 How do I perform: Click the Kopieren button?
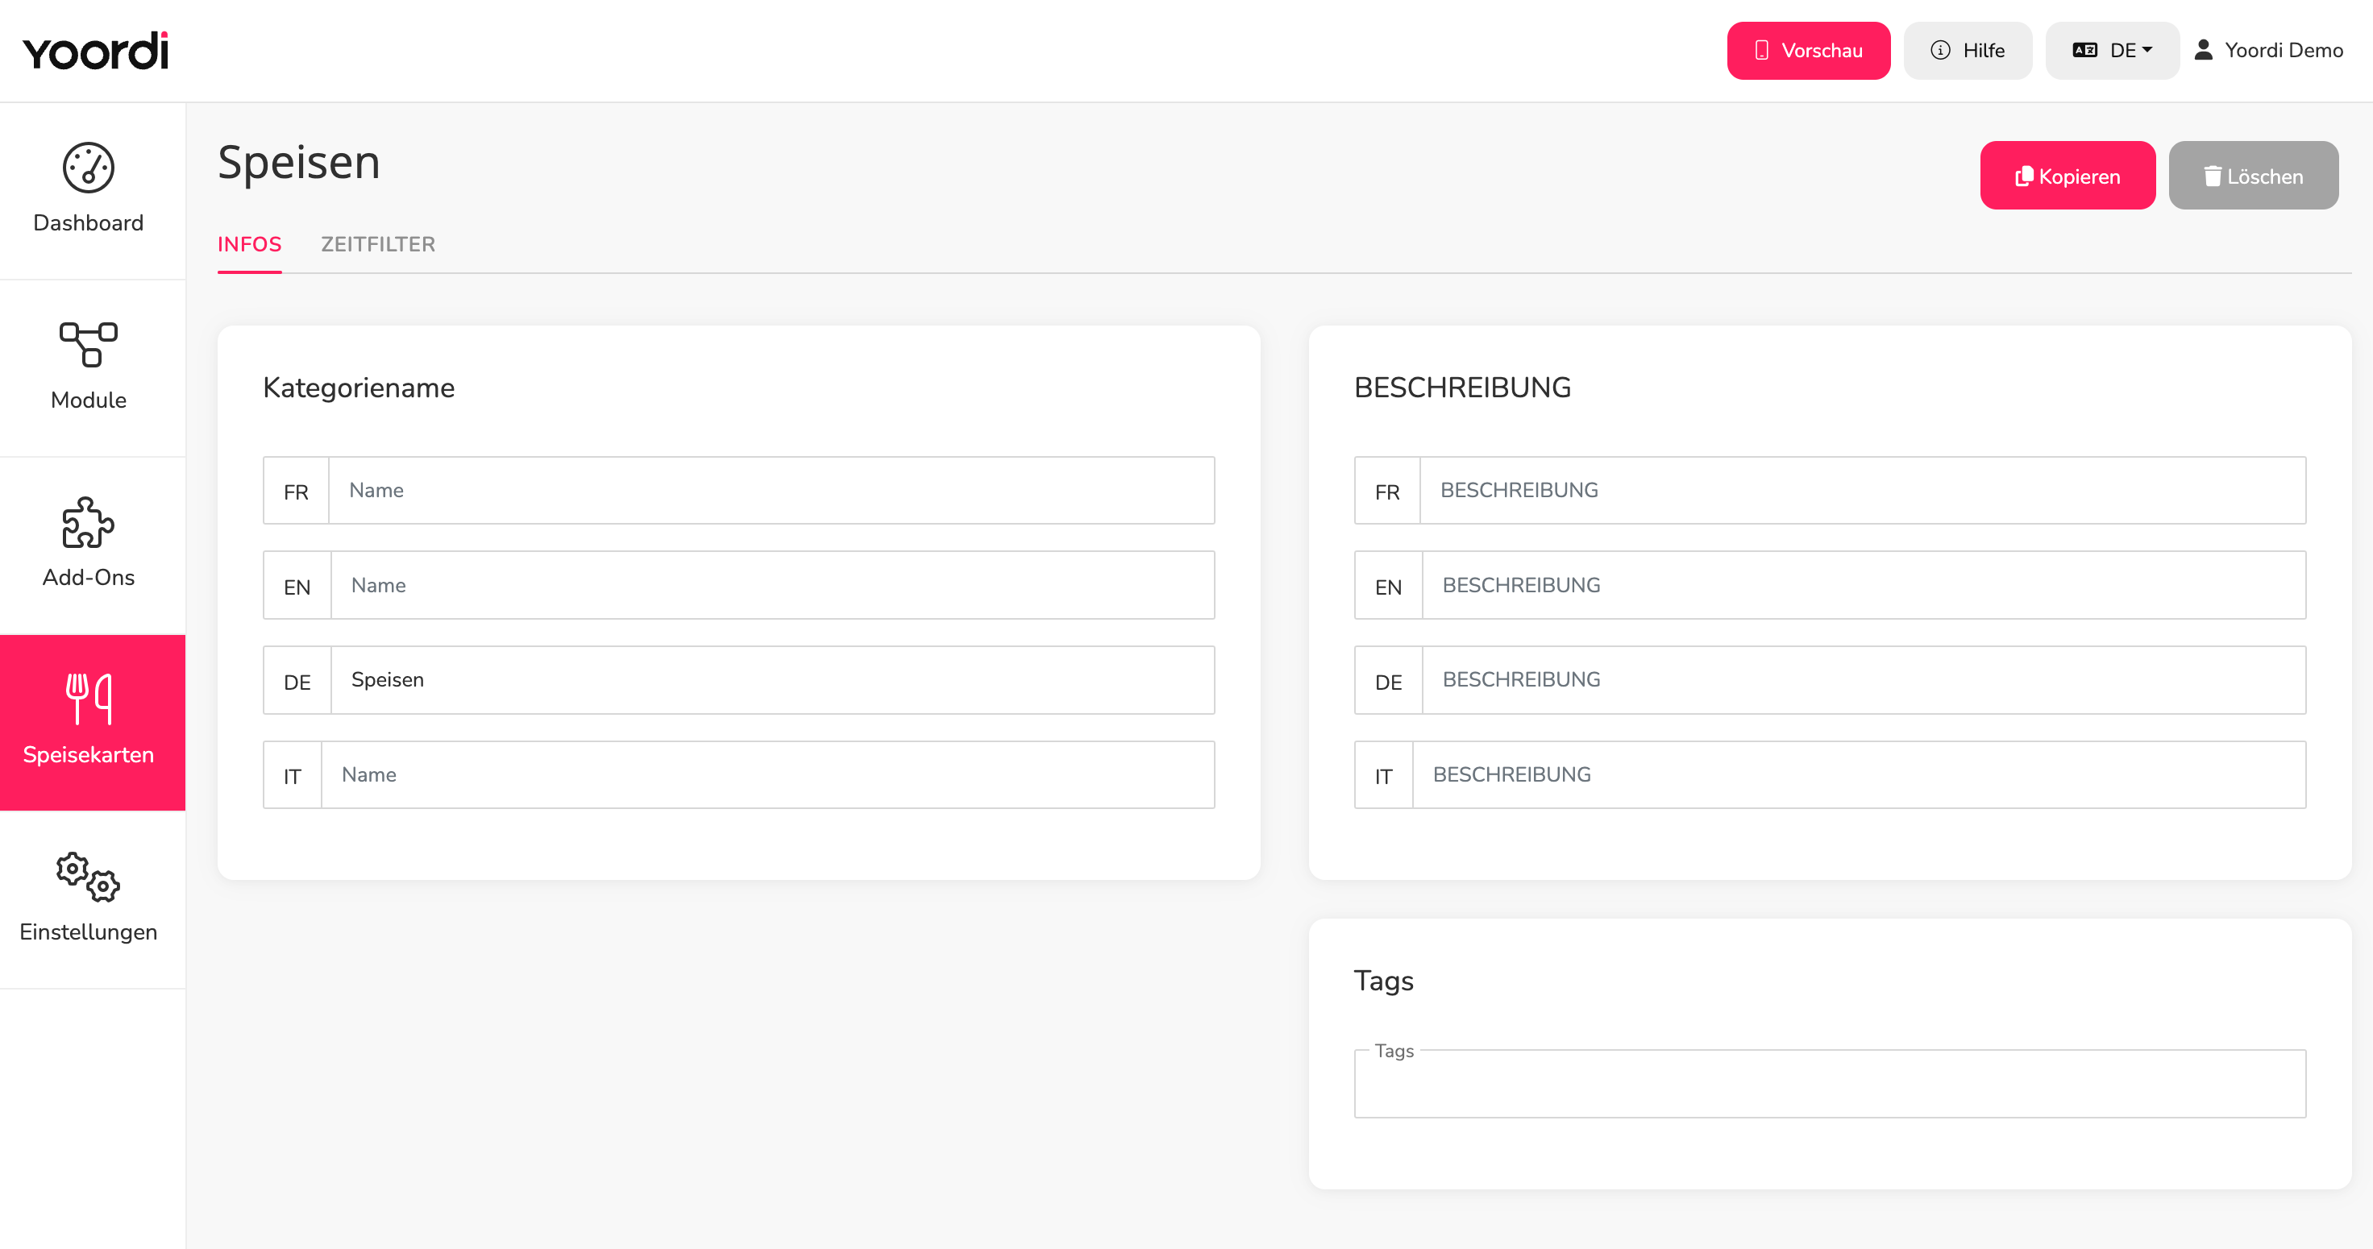(x=2068, y=175)
